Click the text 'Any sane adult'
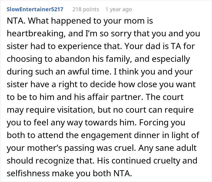 click(x=167, y=148)
